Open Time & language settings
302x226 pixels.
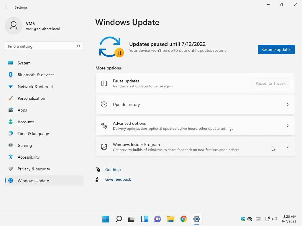tap(44, 133)
